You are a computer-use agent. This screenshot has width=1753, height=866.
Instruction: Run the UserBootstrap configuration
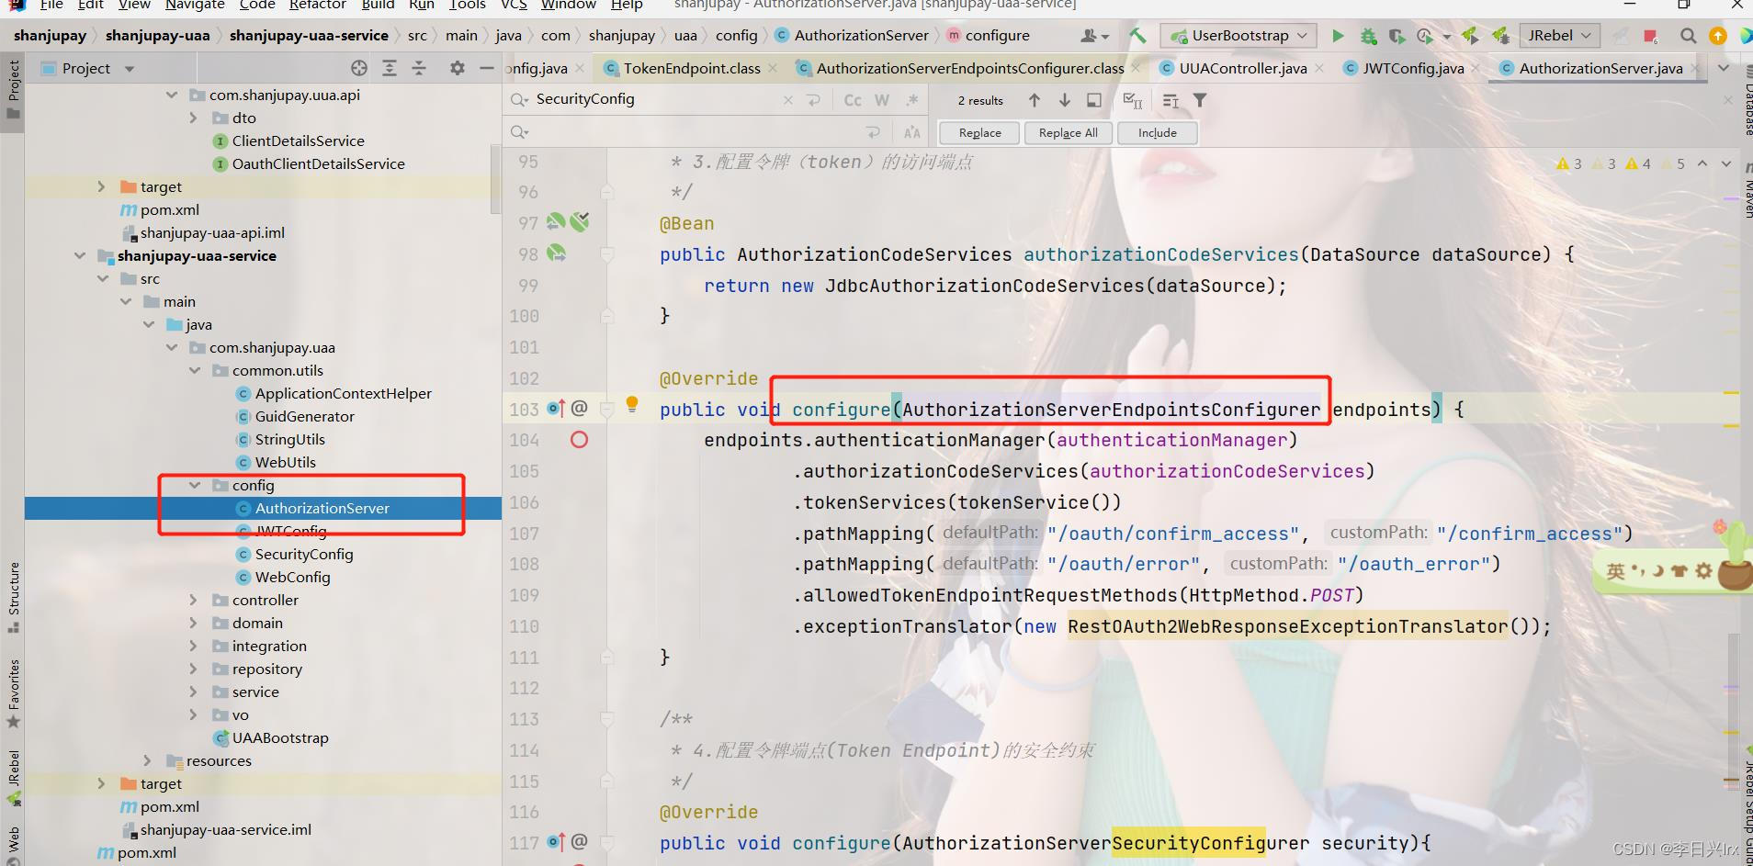coord(1339,35)
